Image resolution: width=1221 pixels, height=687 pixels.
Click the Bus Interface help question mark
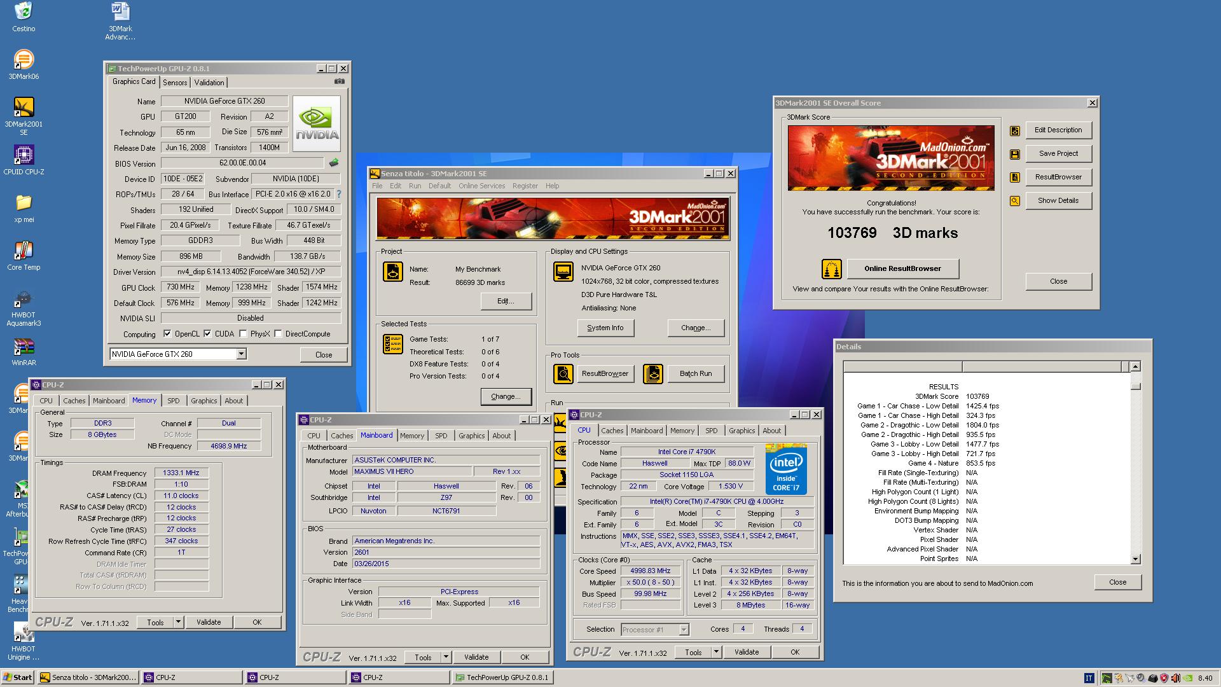pos(338,194)
